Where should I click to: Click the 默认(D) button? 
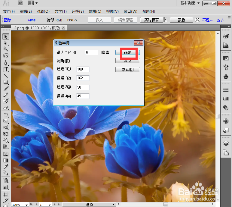(x=127, y=69)
